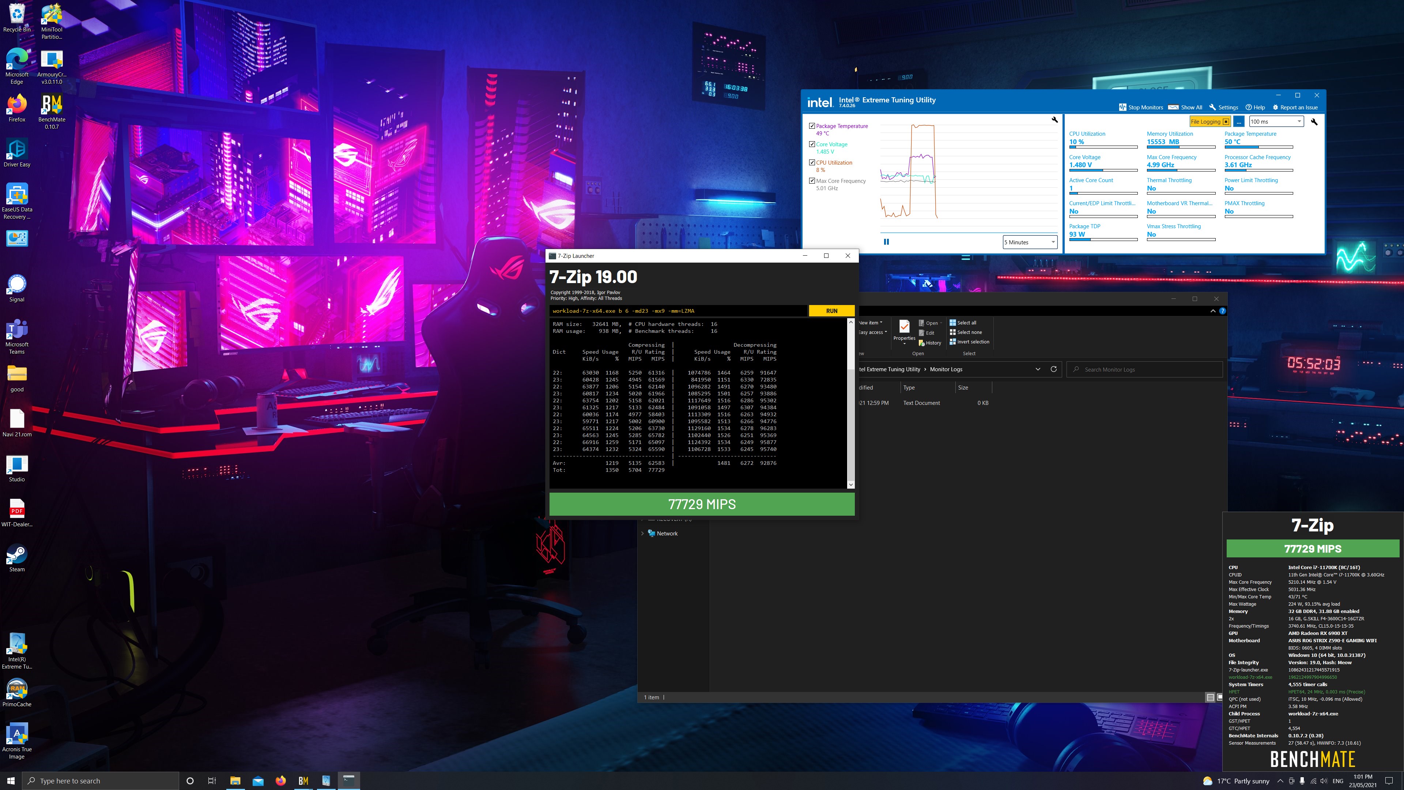Screen dimensions: 1404x790
Task: Switch Explorer to details view icon
Action: coord(1210,697)
